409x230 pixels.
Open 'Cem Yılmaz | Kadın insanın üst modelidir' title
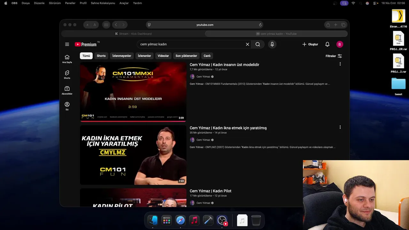[x=224, y=65]
